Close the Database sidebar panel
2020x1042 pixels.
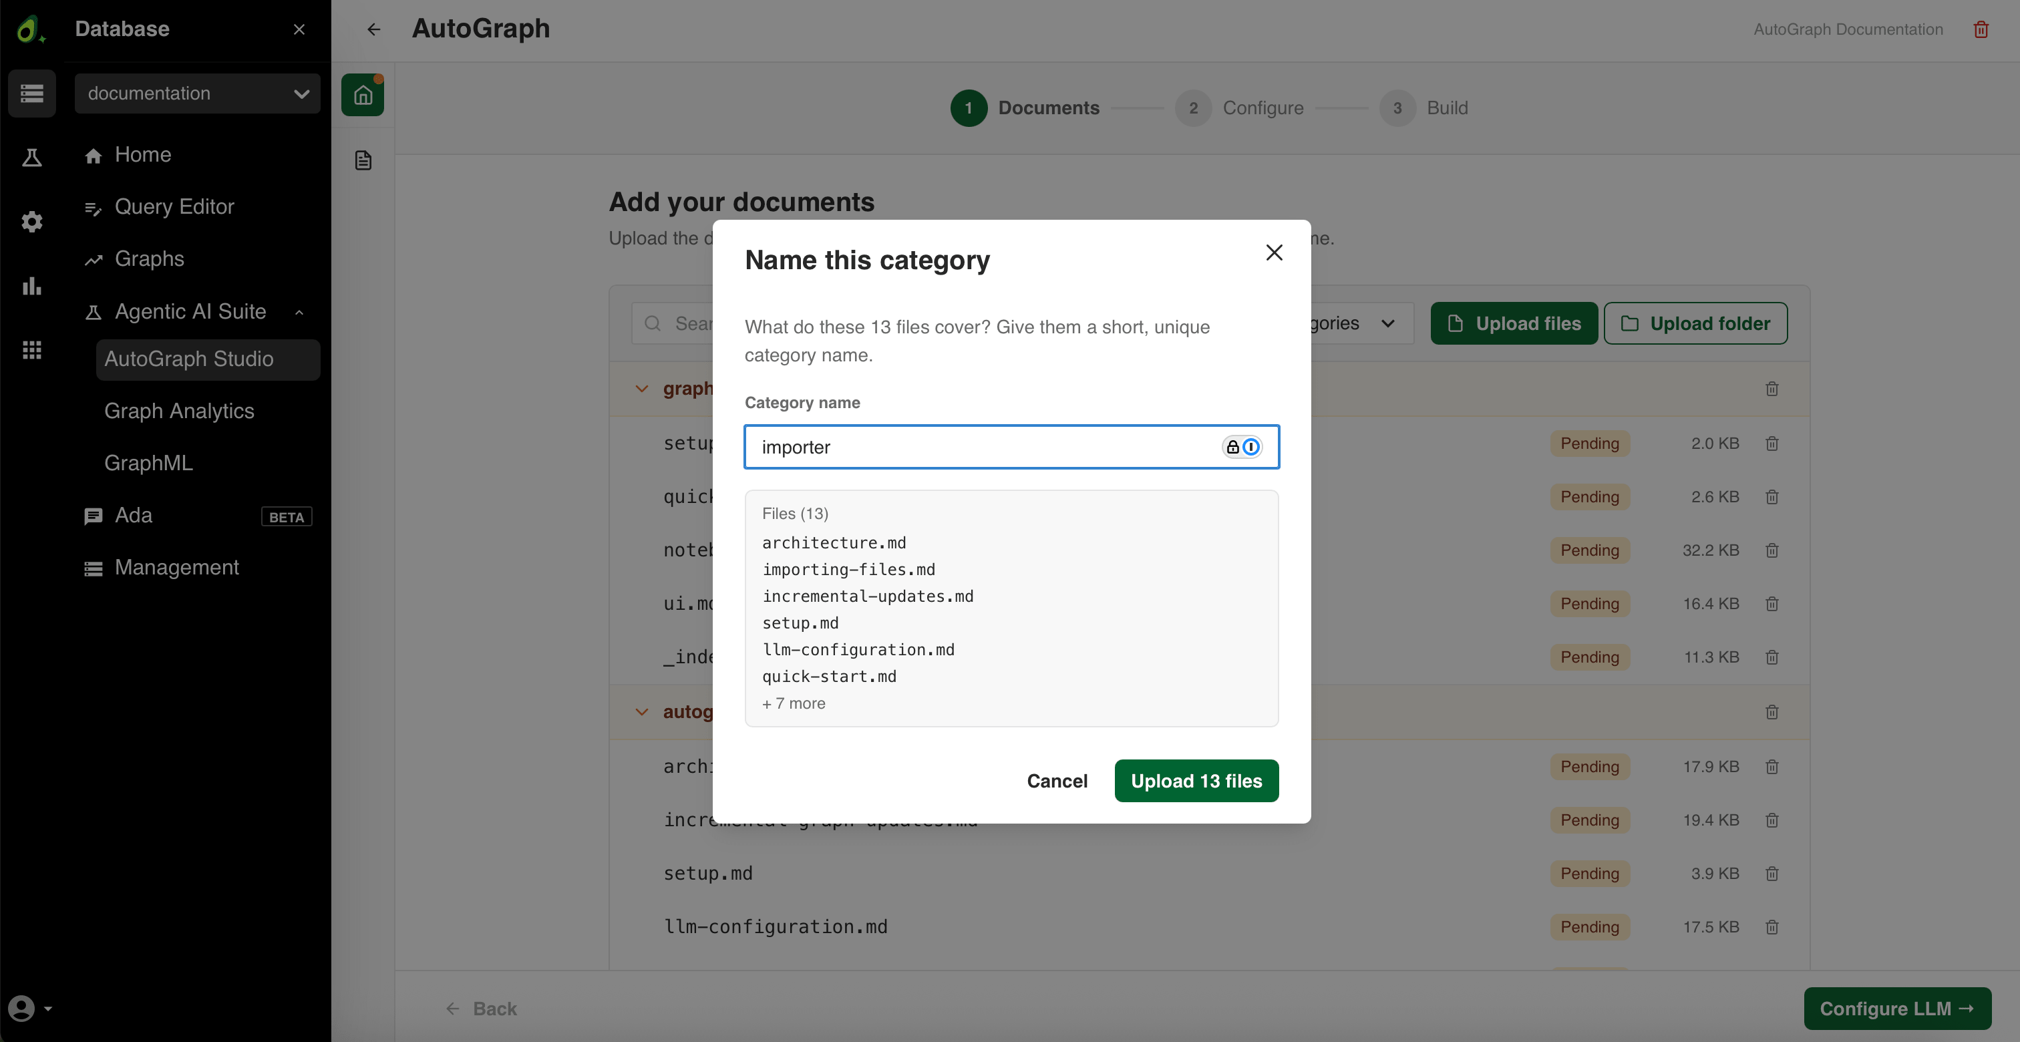click(299, 29)
